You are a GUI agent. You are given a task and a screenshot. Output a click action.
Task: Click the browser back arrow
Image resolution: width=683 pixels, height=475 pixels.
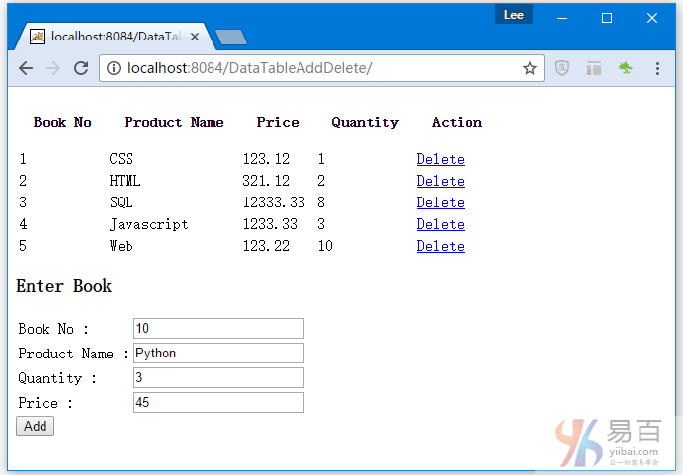(26, 68)
